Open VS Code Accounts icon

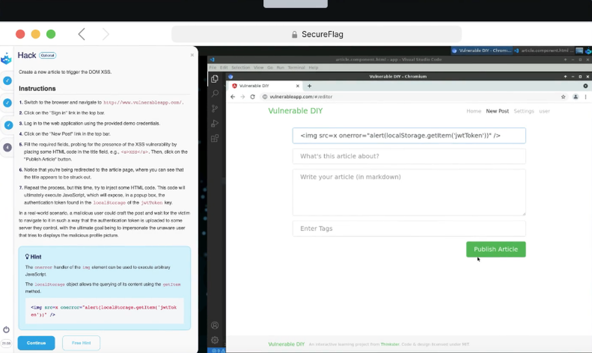tap(215, 325)
